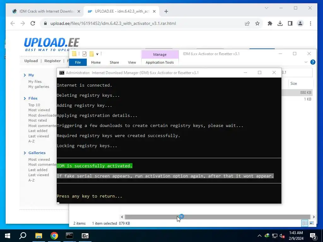Open Register link on upload.ee
323x242 pixels.
(53, 61)
